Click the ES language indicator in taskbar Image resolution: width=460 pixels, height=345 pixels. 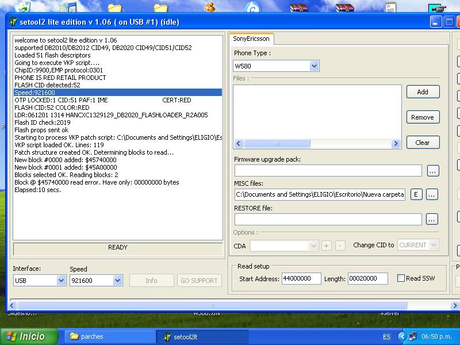coord(386,337)
